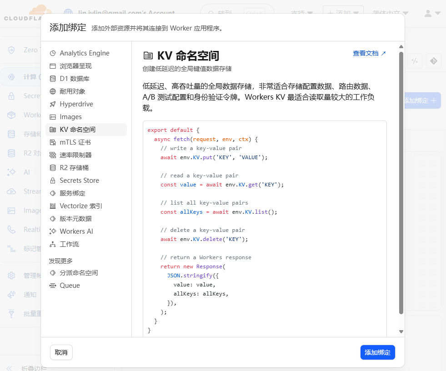
Task: Click the dialog vertical scrollbar thumb
Action: click(401, 183)
